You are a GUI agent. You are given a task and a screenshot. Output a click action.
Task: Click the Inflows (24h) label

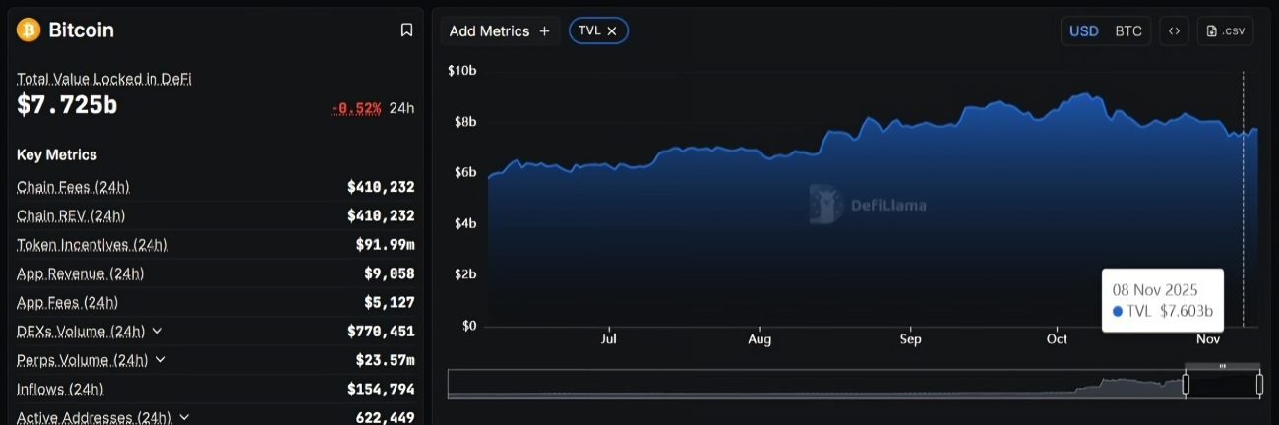(x=60, y=390)
